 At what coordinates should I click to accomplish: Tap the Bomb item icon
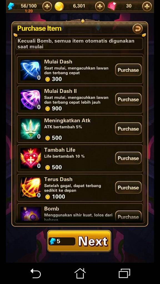(31, 214)
